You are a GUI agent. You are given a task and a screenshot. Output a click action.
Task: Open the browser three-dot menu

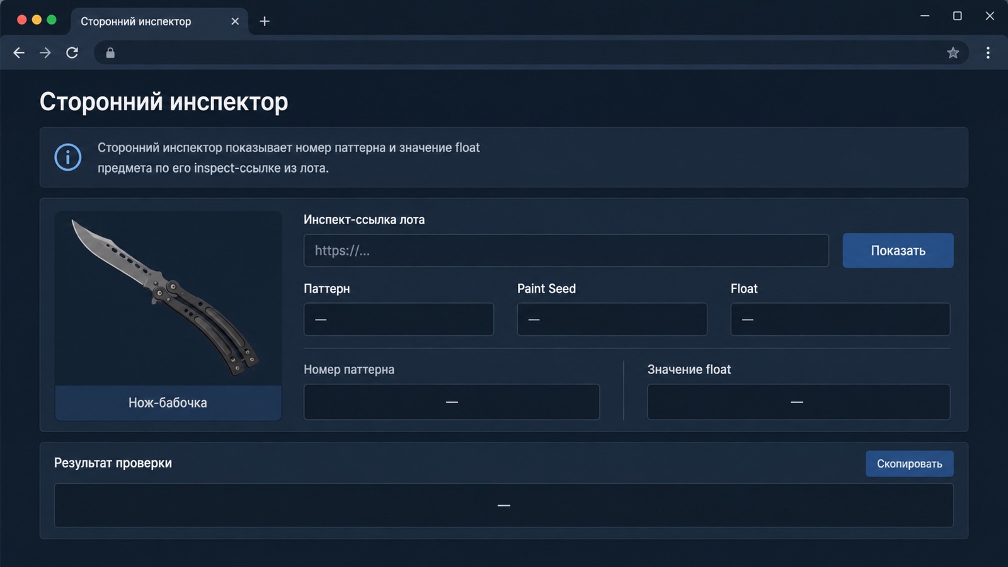point(988,53)
